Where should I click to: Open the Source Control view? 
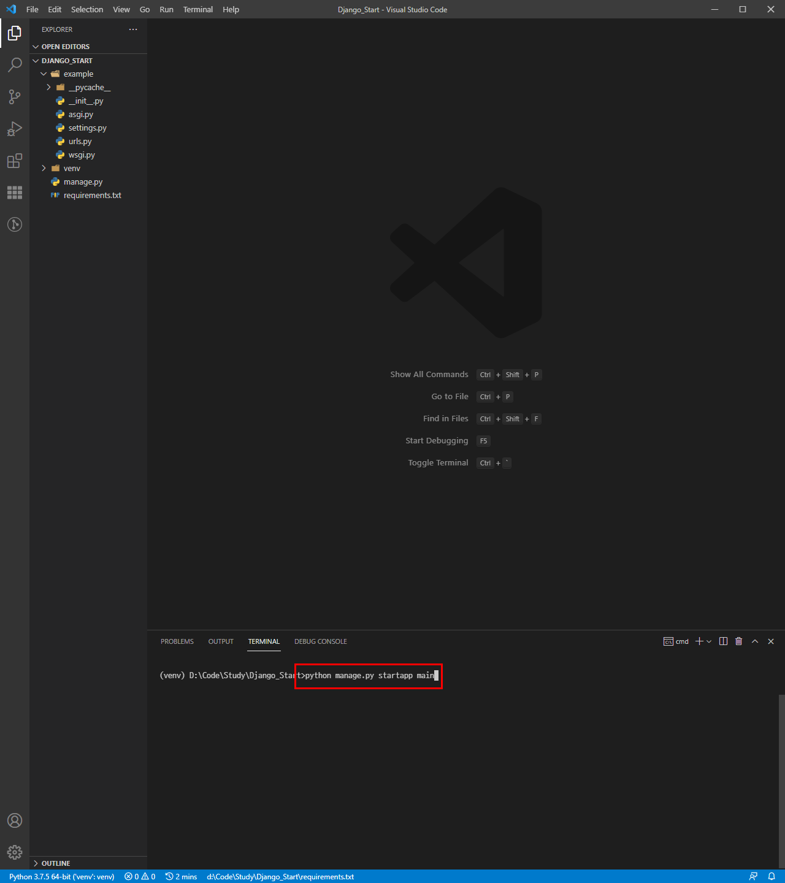(x=15, y=97)
